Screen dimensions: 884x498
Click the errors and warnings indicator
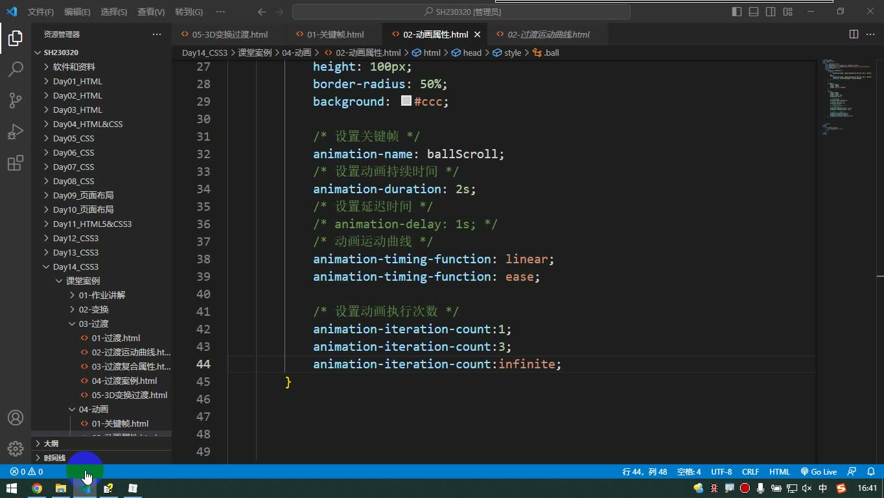click(27, 471)
